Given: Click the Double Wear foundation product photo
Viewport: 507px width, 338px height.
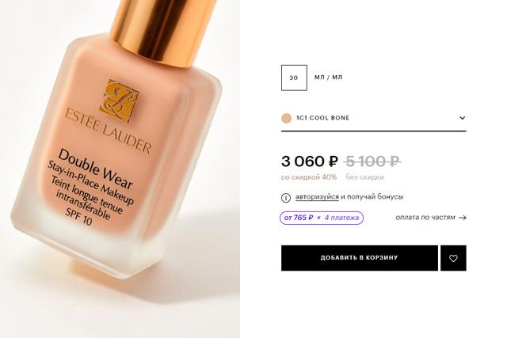Looking at the screenshot, I should (x=120, y=169).
